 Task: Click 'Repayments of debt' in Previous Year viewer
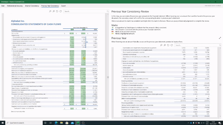(x=127, y=112)
